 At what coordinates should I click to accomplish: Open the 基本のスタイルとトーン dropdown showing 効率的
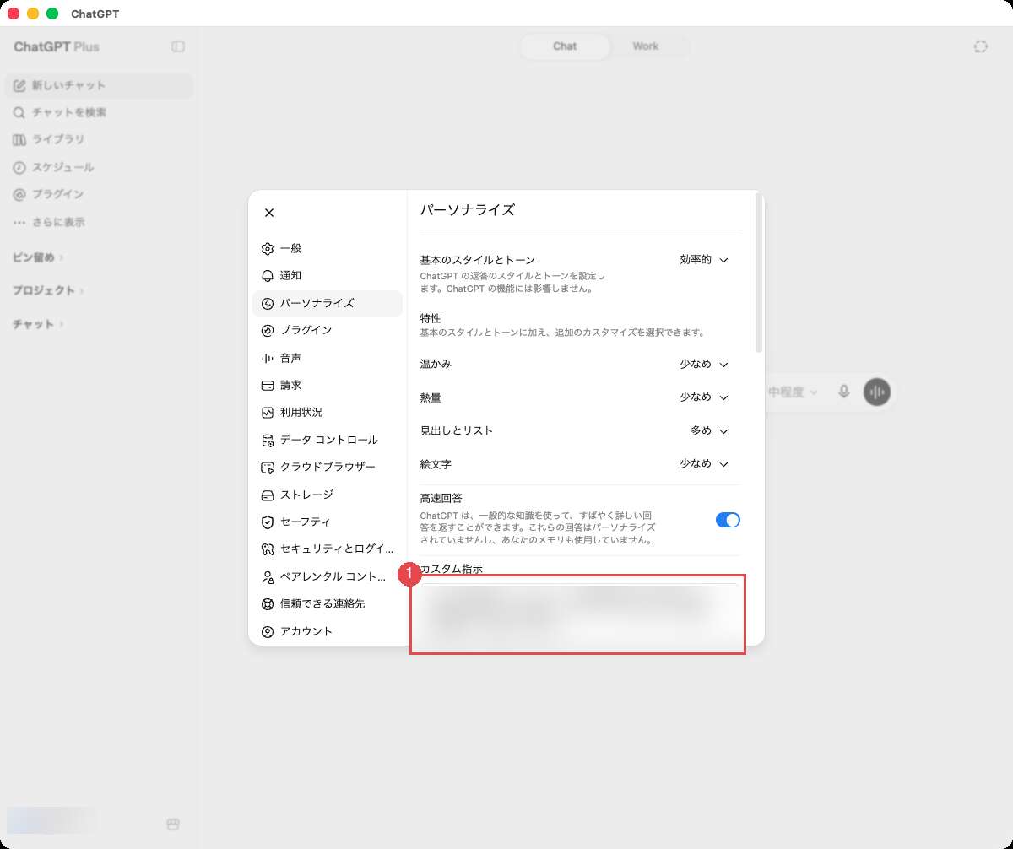point(704,260)
